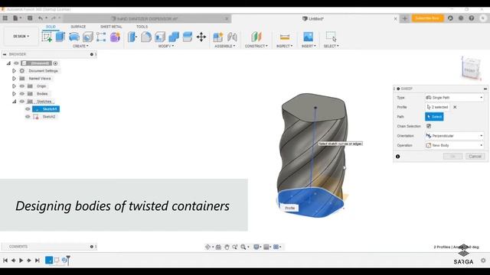Select the Rectangular Pattern tool
Image resolution: width=490 pixels, height=275 pixels.
[x=101, y=37]
